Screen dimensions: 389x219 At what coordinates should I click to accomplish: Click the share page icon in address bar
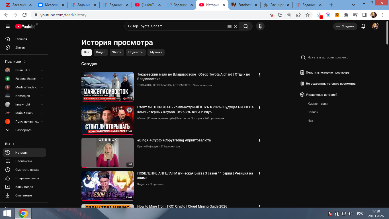coord(298,15)
